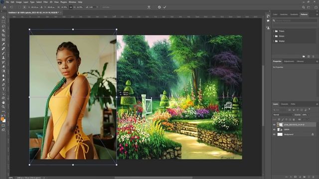The height and width of the screenshot is (179, 319).
Task: Open the History collapsed panel icon
Action: coord(268,16)
